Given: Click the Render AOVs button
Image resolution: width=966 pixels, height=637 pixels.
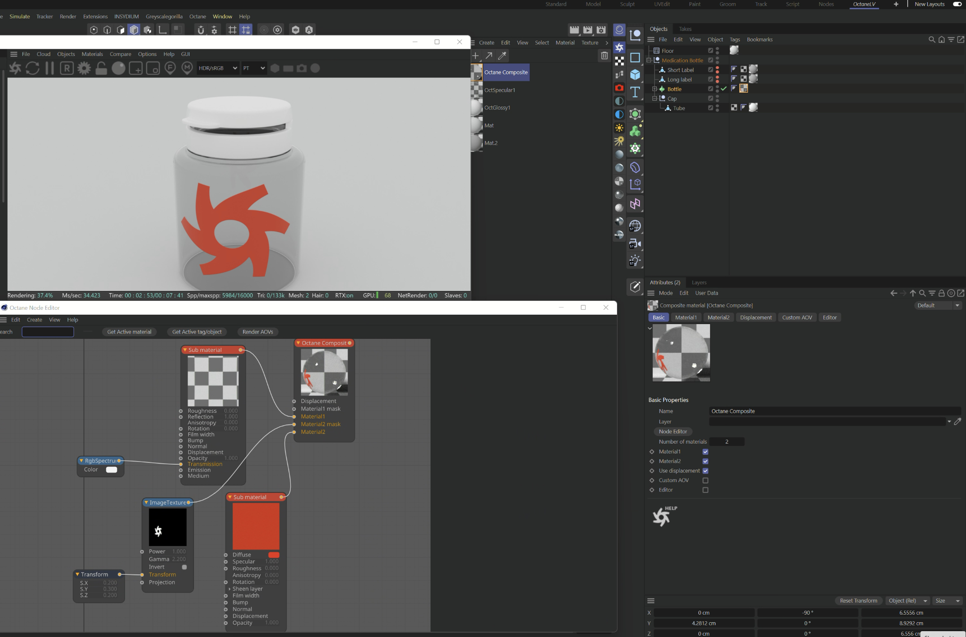Looking at the screenshot, I should (x=258, y=332).
